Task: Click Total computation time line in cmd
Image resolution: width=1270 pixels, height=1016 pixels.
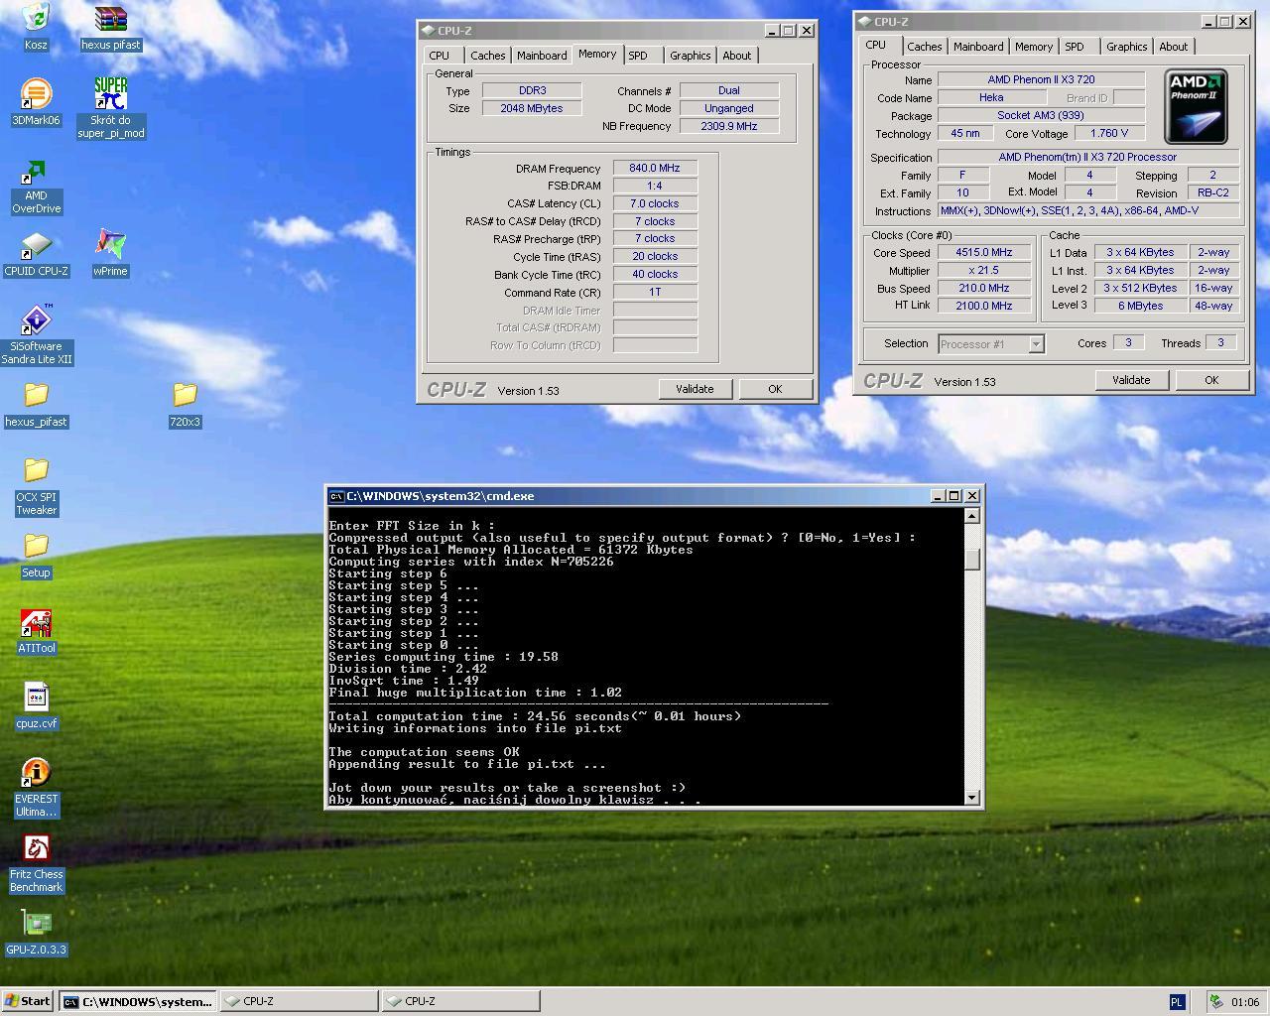Action: tap(535, 716)
